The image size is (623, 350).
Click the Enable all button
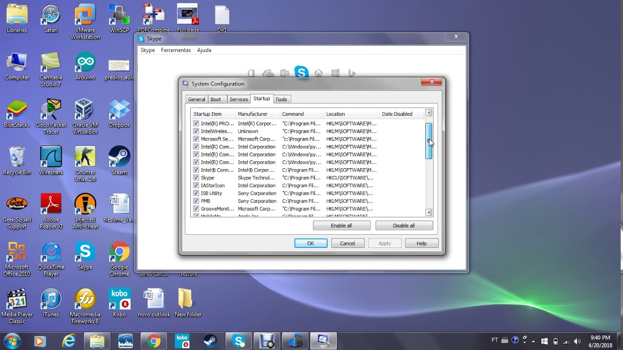[341, 226]
